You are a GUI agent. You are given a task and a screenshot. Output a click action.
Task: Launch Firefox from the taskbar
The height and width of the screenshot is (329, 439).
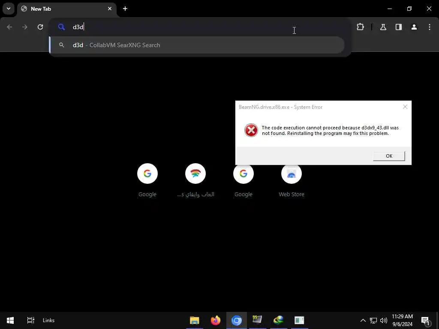click(x=216, y=320)
